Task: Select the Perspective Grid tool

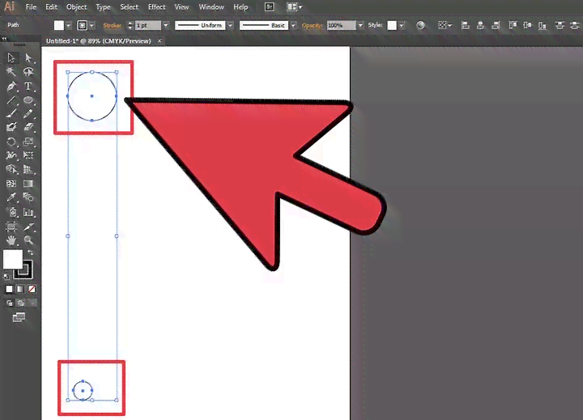Action: (x=28, y=169)
